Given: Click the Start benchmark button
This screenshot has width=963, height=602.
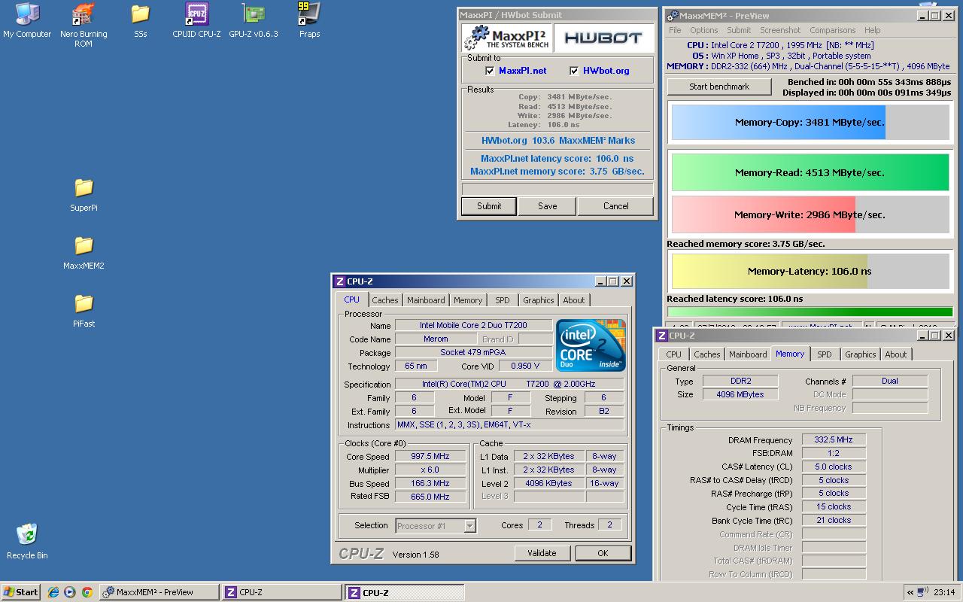Looking at the screenshot, I should (719, 87).
